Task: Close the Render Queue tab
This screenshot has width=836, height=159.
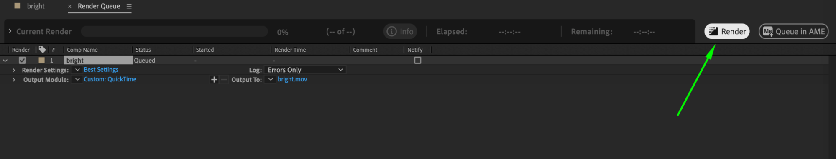Action: [69, 6]
